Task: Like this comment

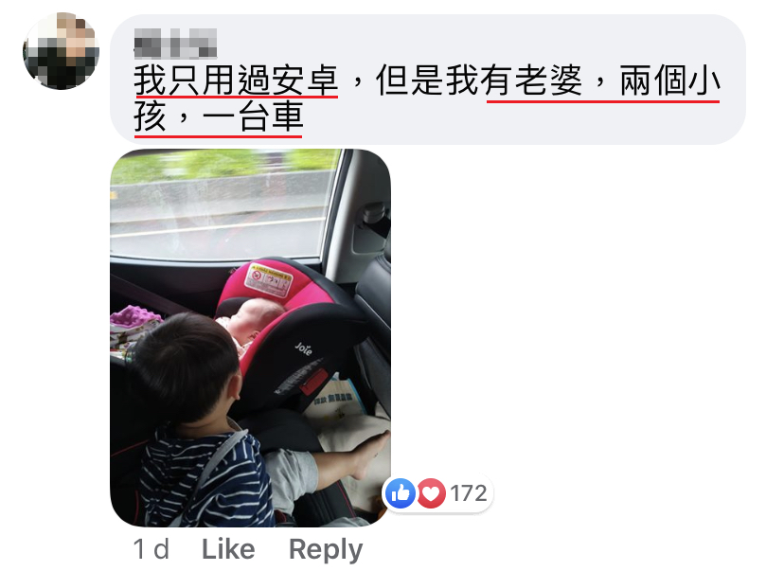Action: (x=228, y=549)
